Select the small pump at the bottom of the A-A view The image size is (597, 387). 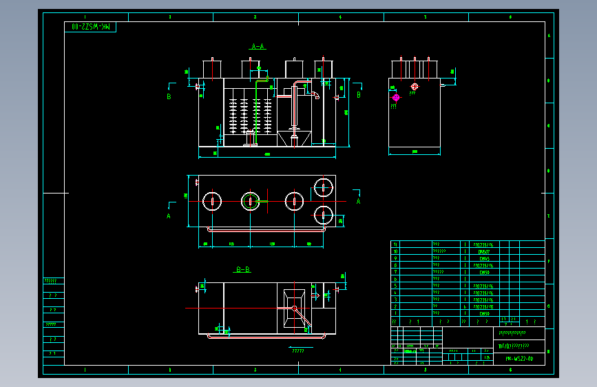click(x=250, y=138)
